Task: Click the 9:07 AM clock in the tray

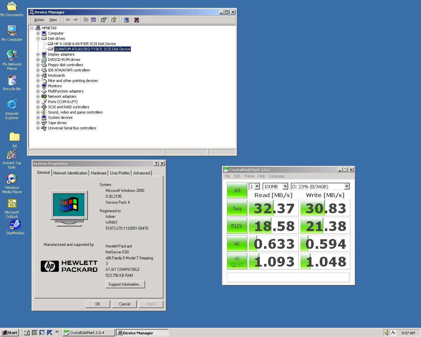Action: click(408, 333)
